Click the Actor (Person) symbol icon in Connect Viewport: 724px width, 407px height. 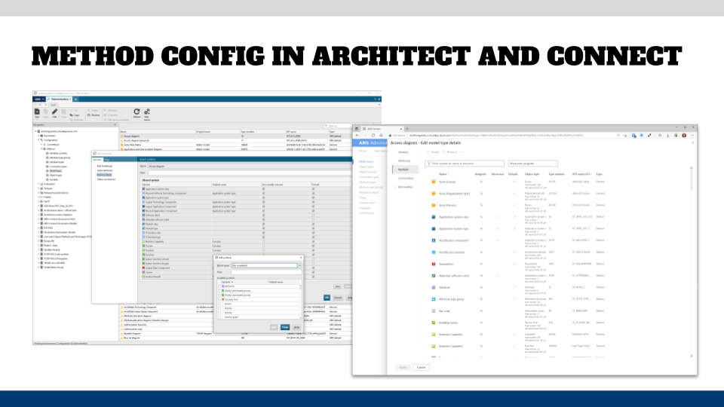tap(434, 205)
